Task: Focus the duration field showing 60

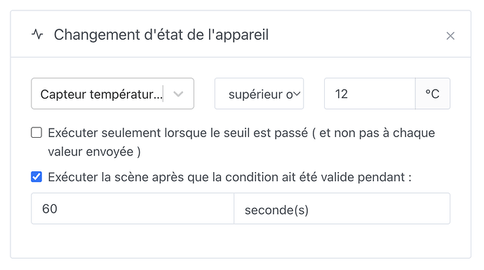Action: click(x=133, y=208)
